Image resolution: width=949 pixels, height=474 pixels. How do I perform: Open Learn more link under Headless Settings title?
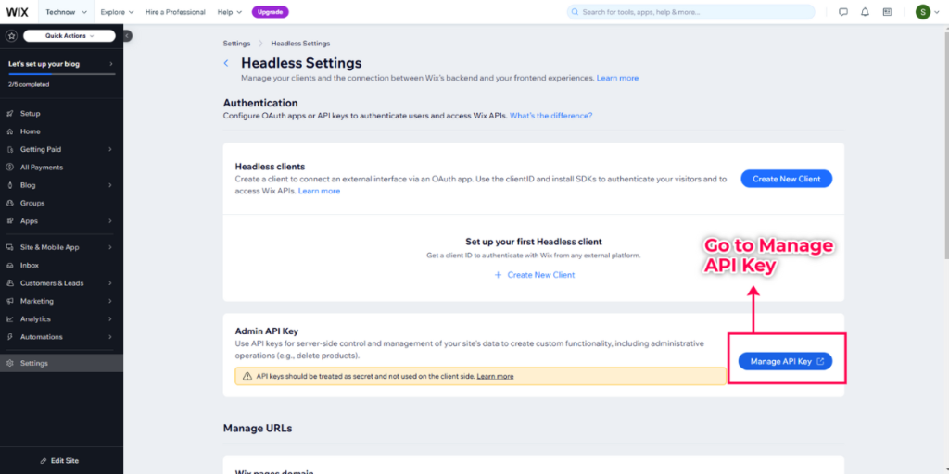[617, 78]
